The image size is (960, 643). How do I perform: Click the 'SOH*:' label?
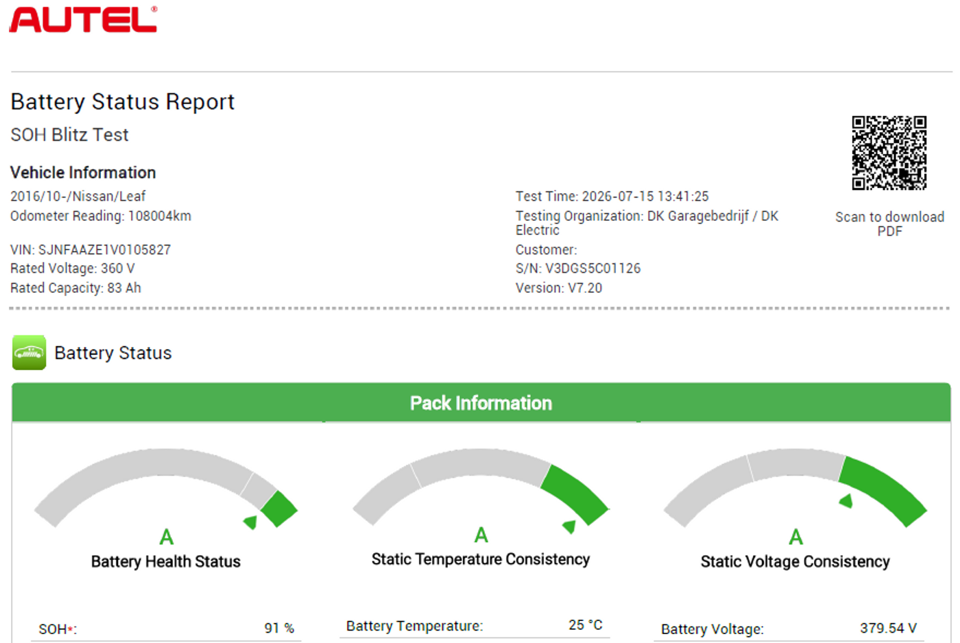(x=58, y=629)
